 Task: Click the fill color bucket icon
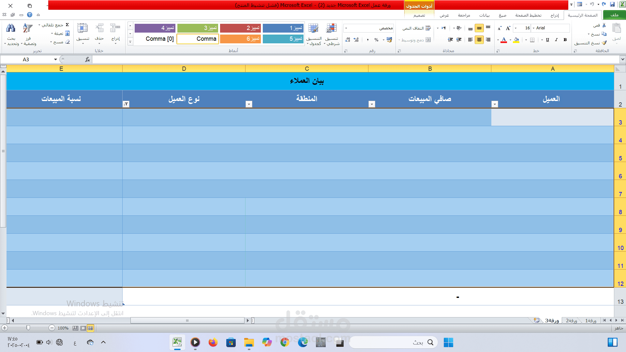pos(516,40)
